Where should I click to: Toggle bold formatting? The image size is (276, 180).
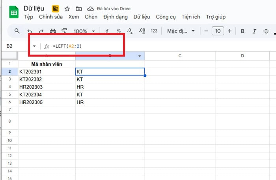[x=243, y=31]
